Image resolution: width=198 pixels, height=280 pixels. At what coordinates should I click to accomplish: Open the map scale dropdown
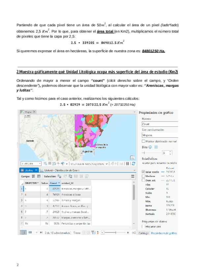click(x=40, y=163)
